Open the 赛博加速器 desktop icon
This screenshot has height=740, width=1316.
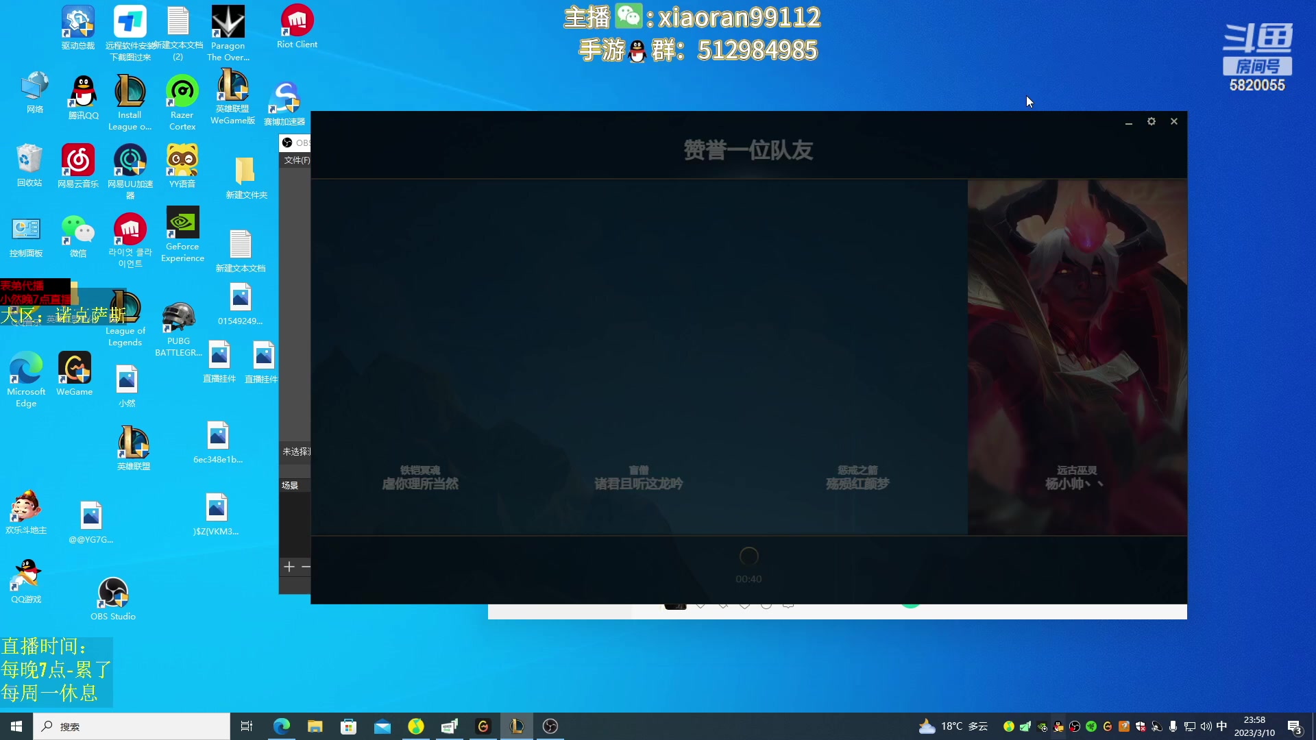[285, 104]
